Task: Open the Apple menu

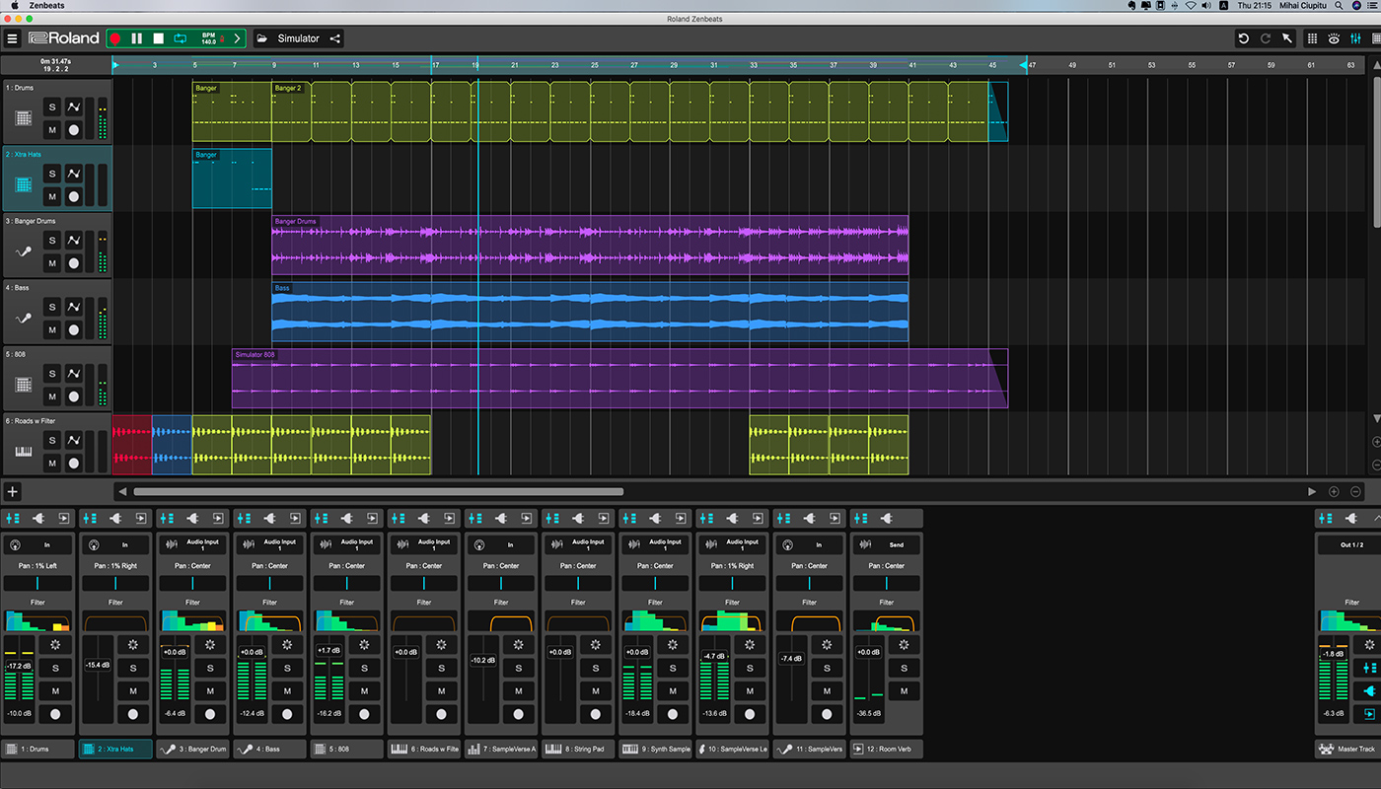Action: click(x=14, y=5)
